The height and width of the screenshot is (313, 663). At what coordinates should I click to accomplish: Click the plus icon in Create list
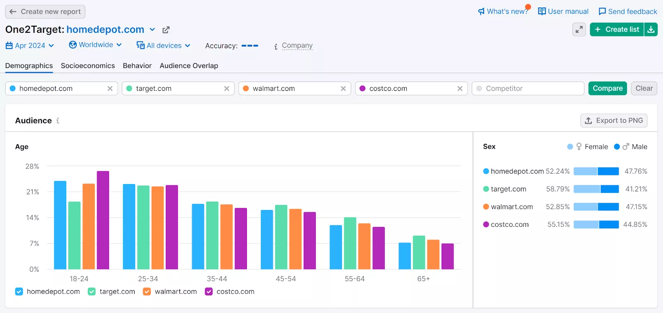(598, 29)
